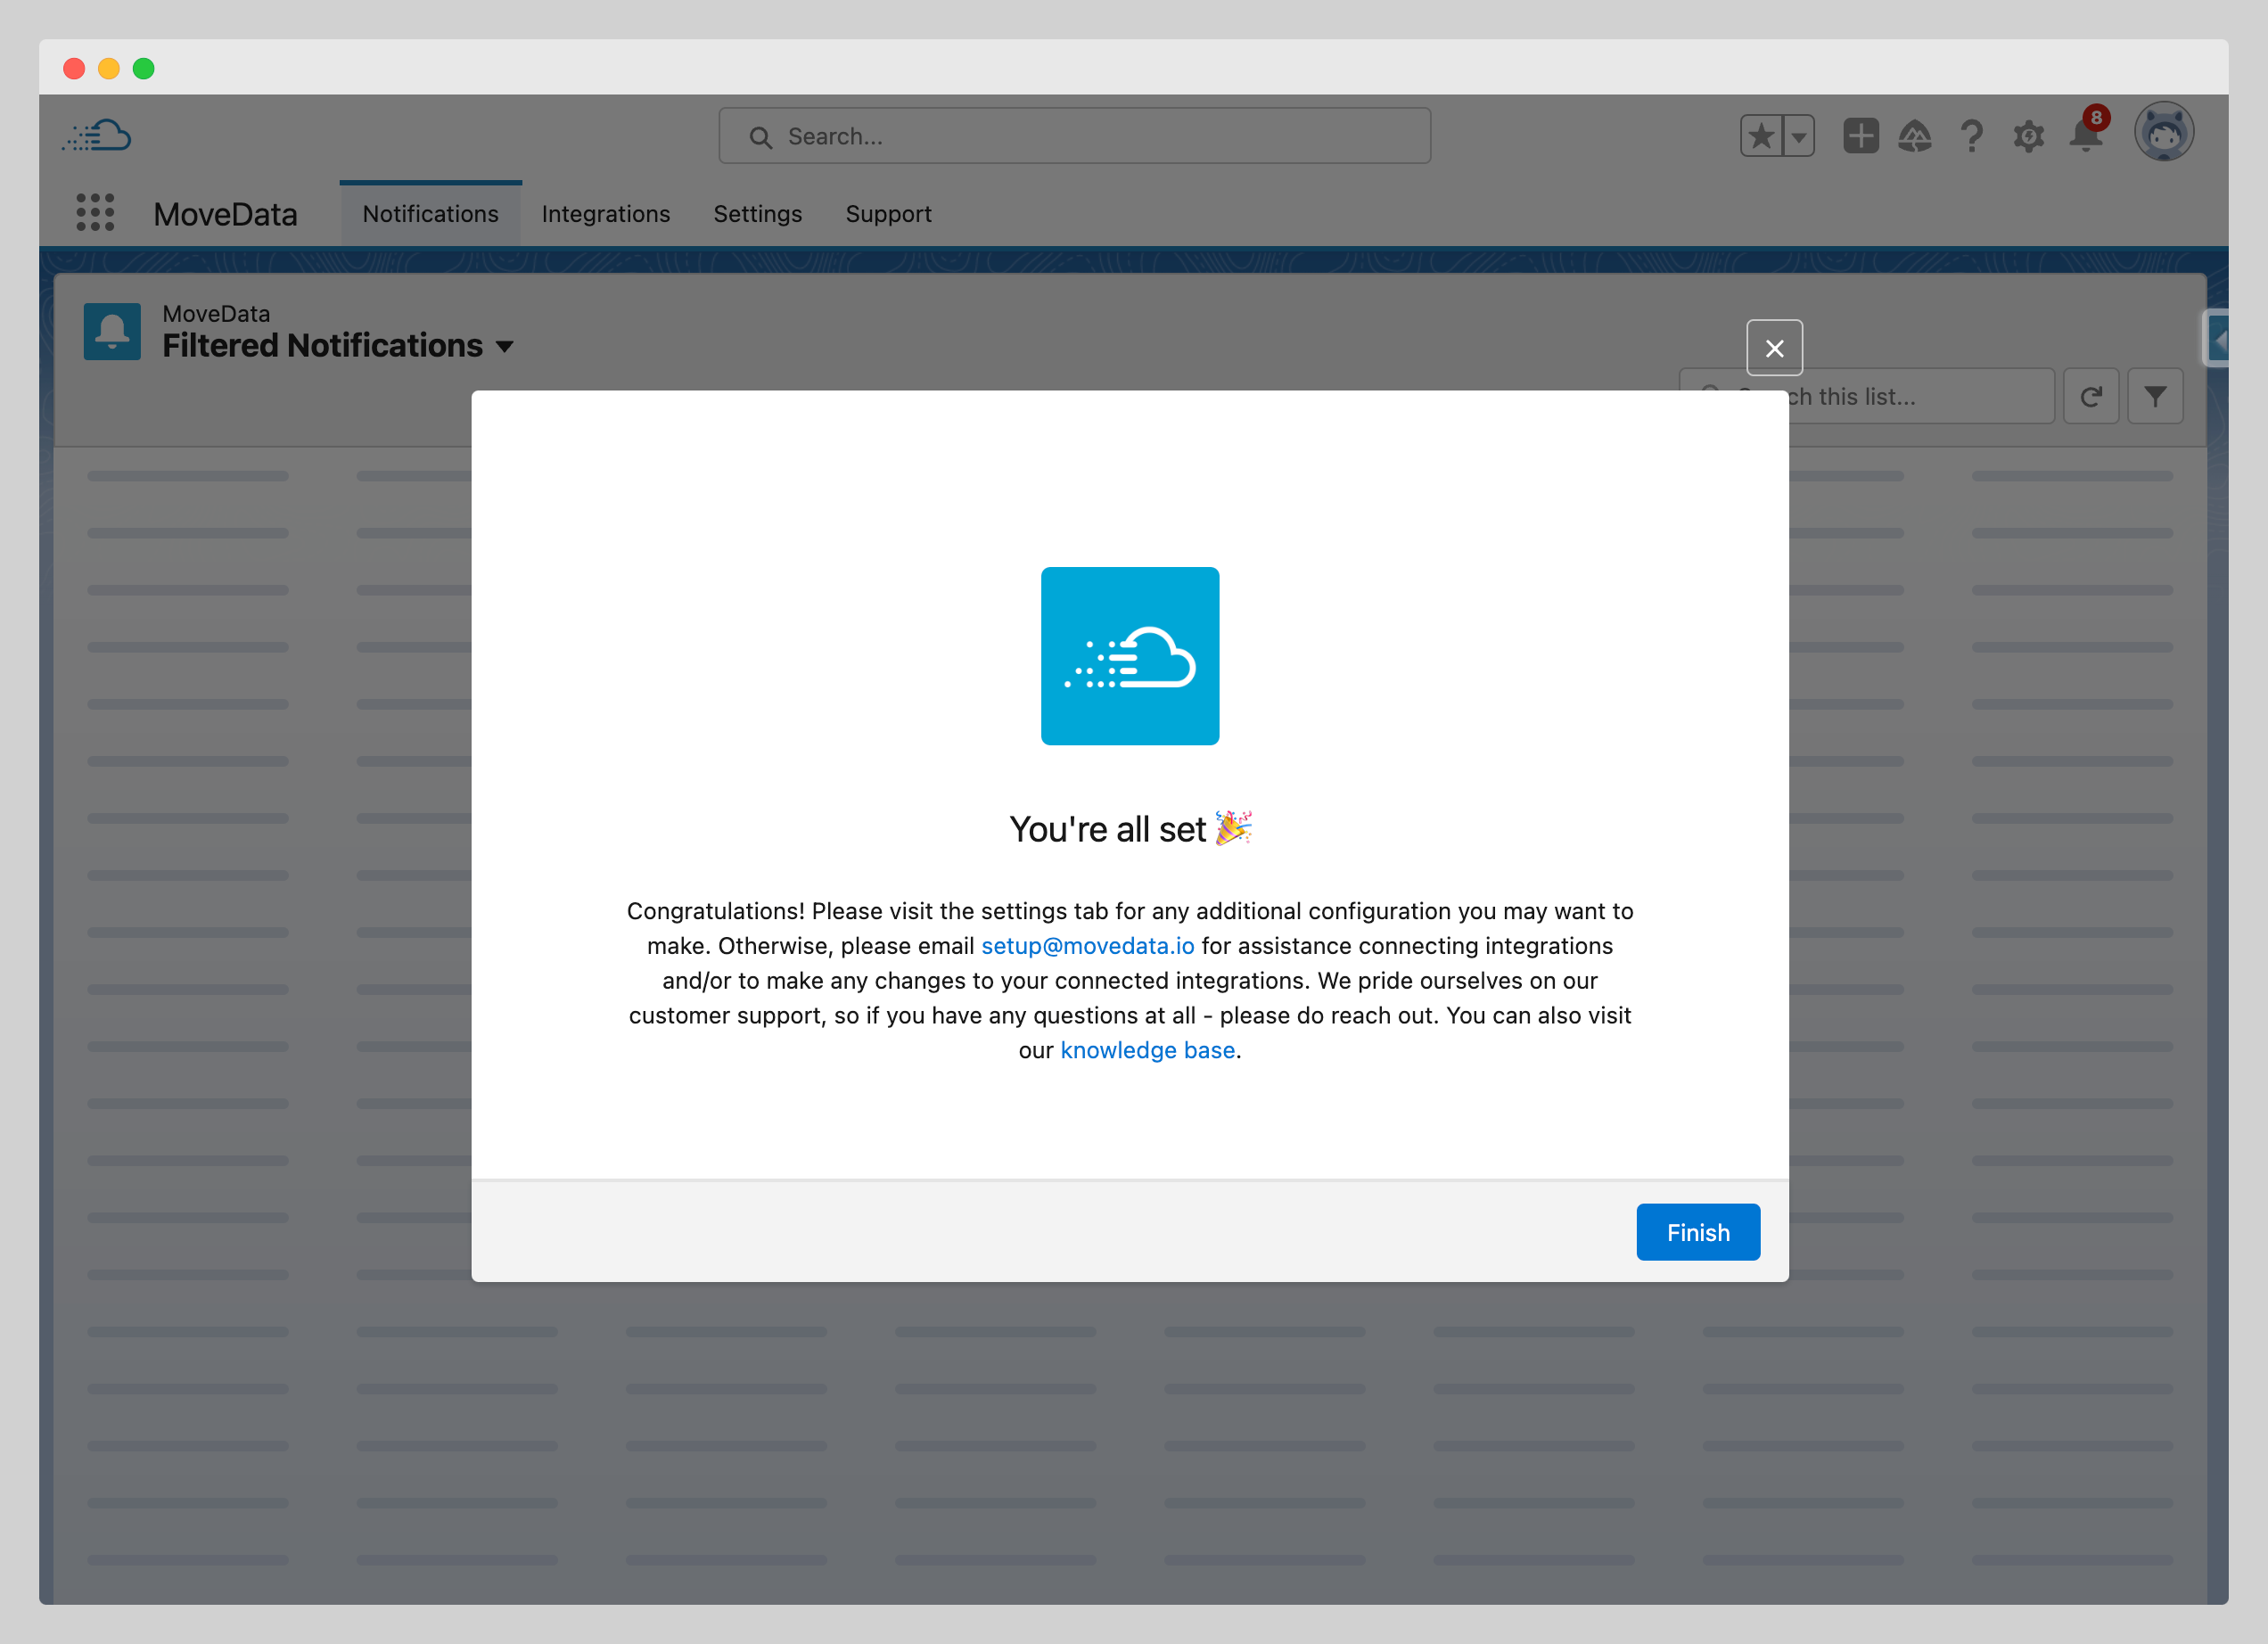This screenshot has height=1644, width=2268.
Task: Click the Finish button
Action: pyautogui.click(x=1697, y=1232)
